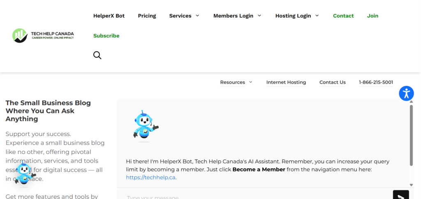The width and height of the screenshot is (421, 199).
Task: Open the Members Login menu
Action: click(233, 16)
